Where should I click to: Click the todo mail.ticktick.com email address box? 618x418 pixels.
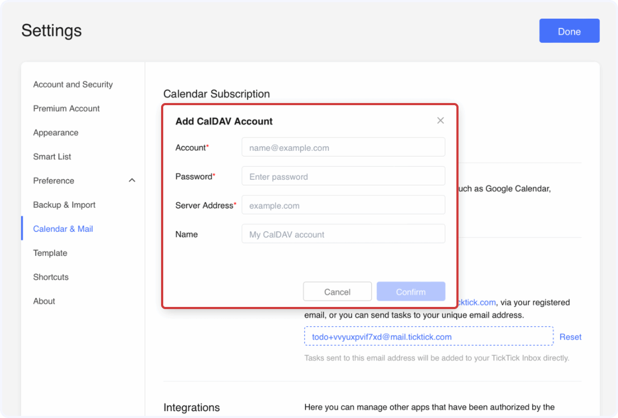pos(428,337)
